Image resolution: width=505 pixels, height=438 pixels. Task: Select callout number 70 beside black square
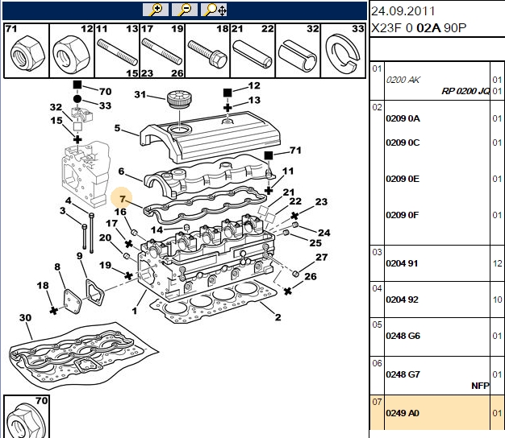click(x=106, y=92)
